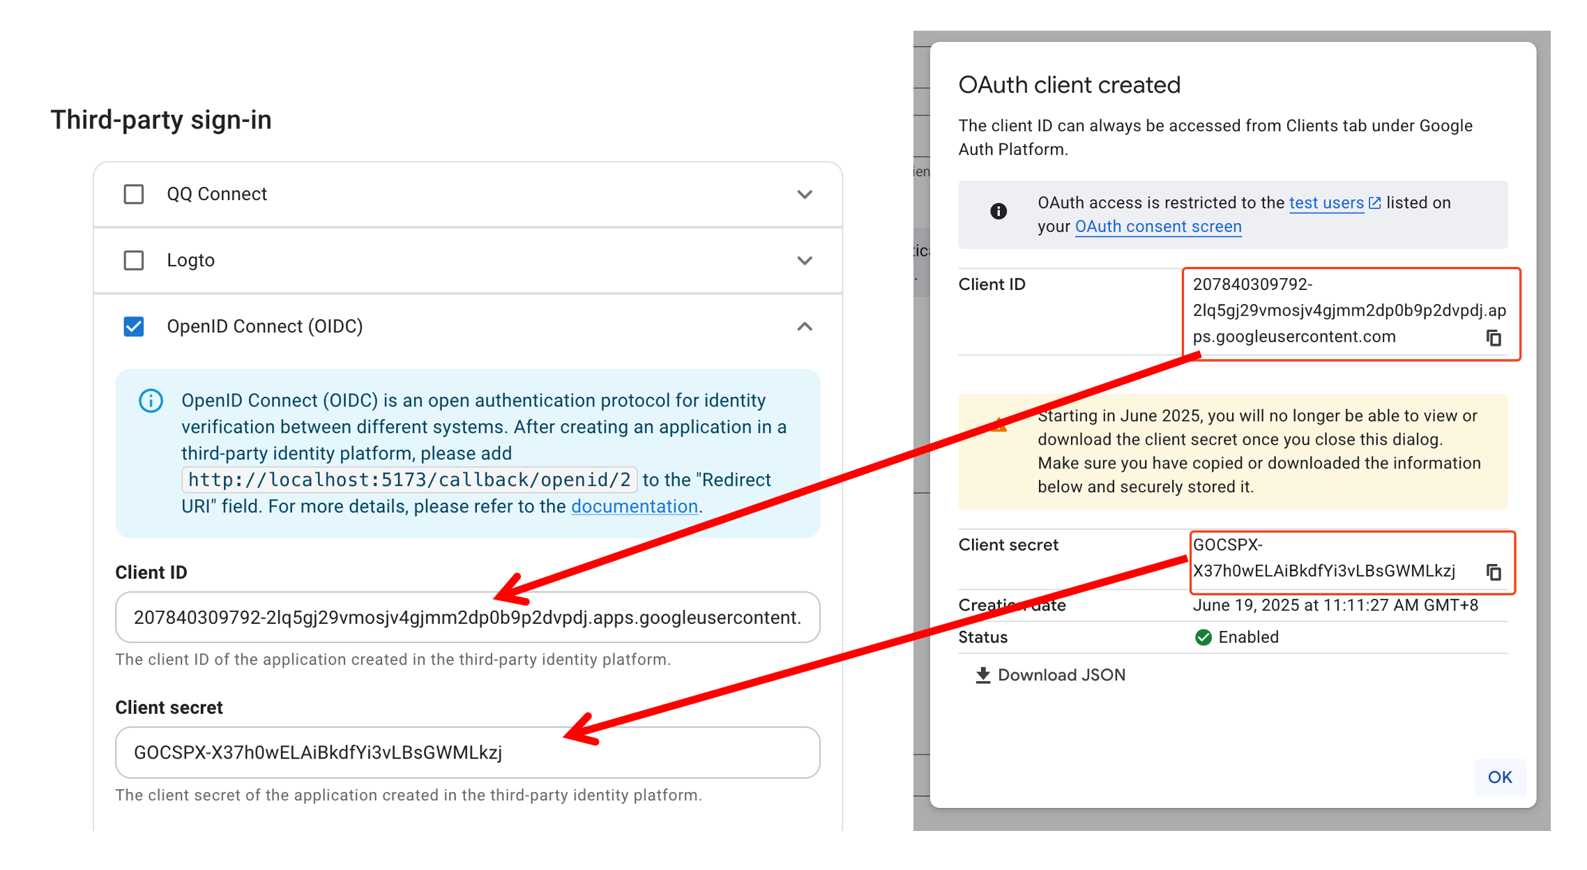This screenshot has width=1587, height=870.
Task: Open the test users link
Action: [x=1325, y=202]
